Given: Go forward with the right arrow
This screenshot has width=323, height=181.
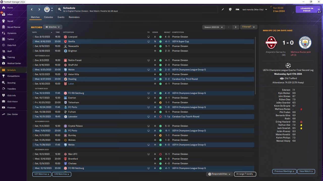Looking at the screenshot, I should pyautogui.click(x=39, y=10).
